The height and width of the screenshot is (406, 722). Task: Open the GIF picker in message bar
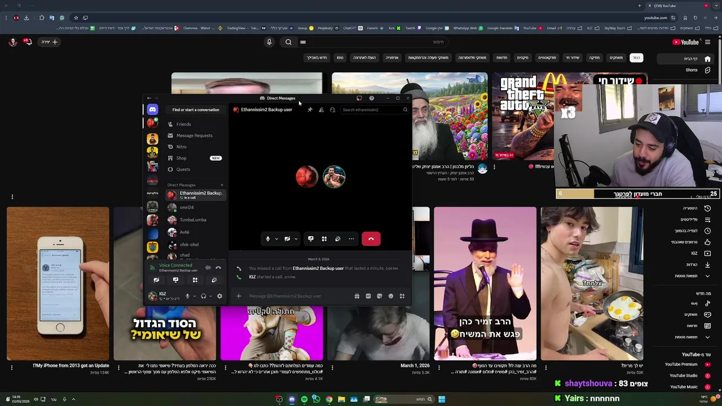click(368, 296)
